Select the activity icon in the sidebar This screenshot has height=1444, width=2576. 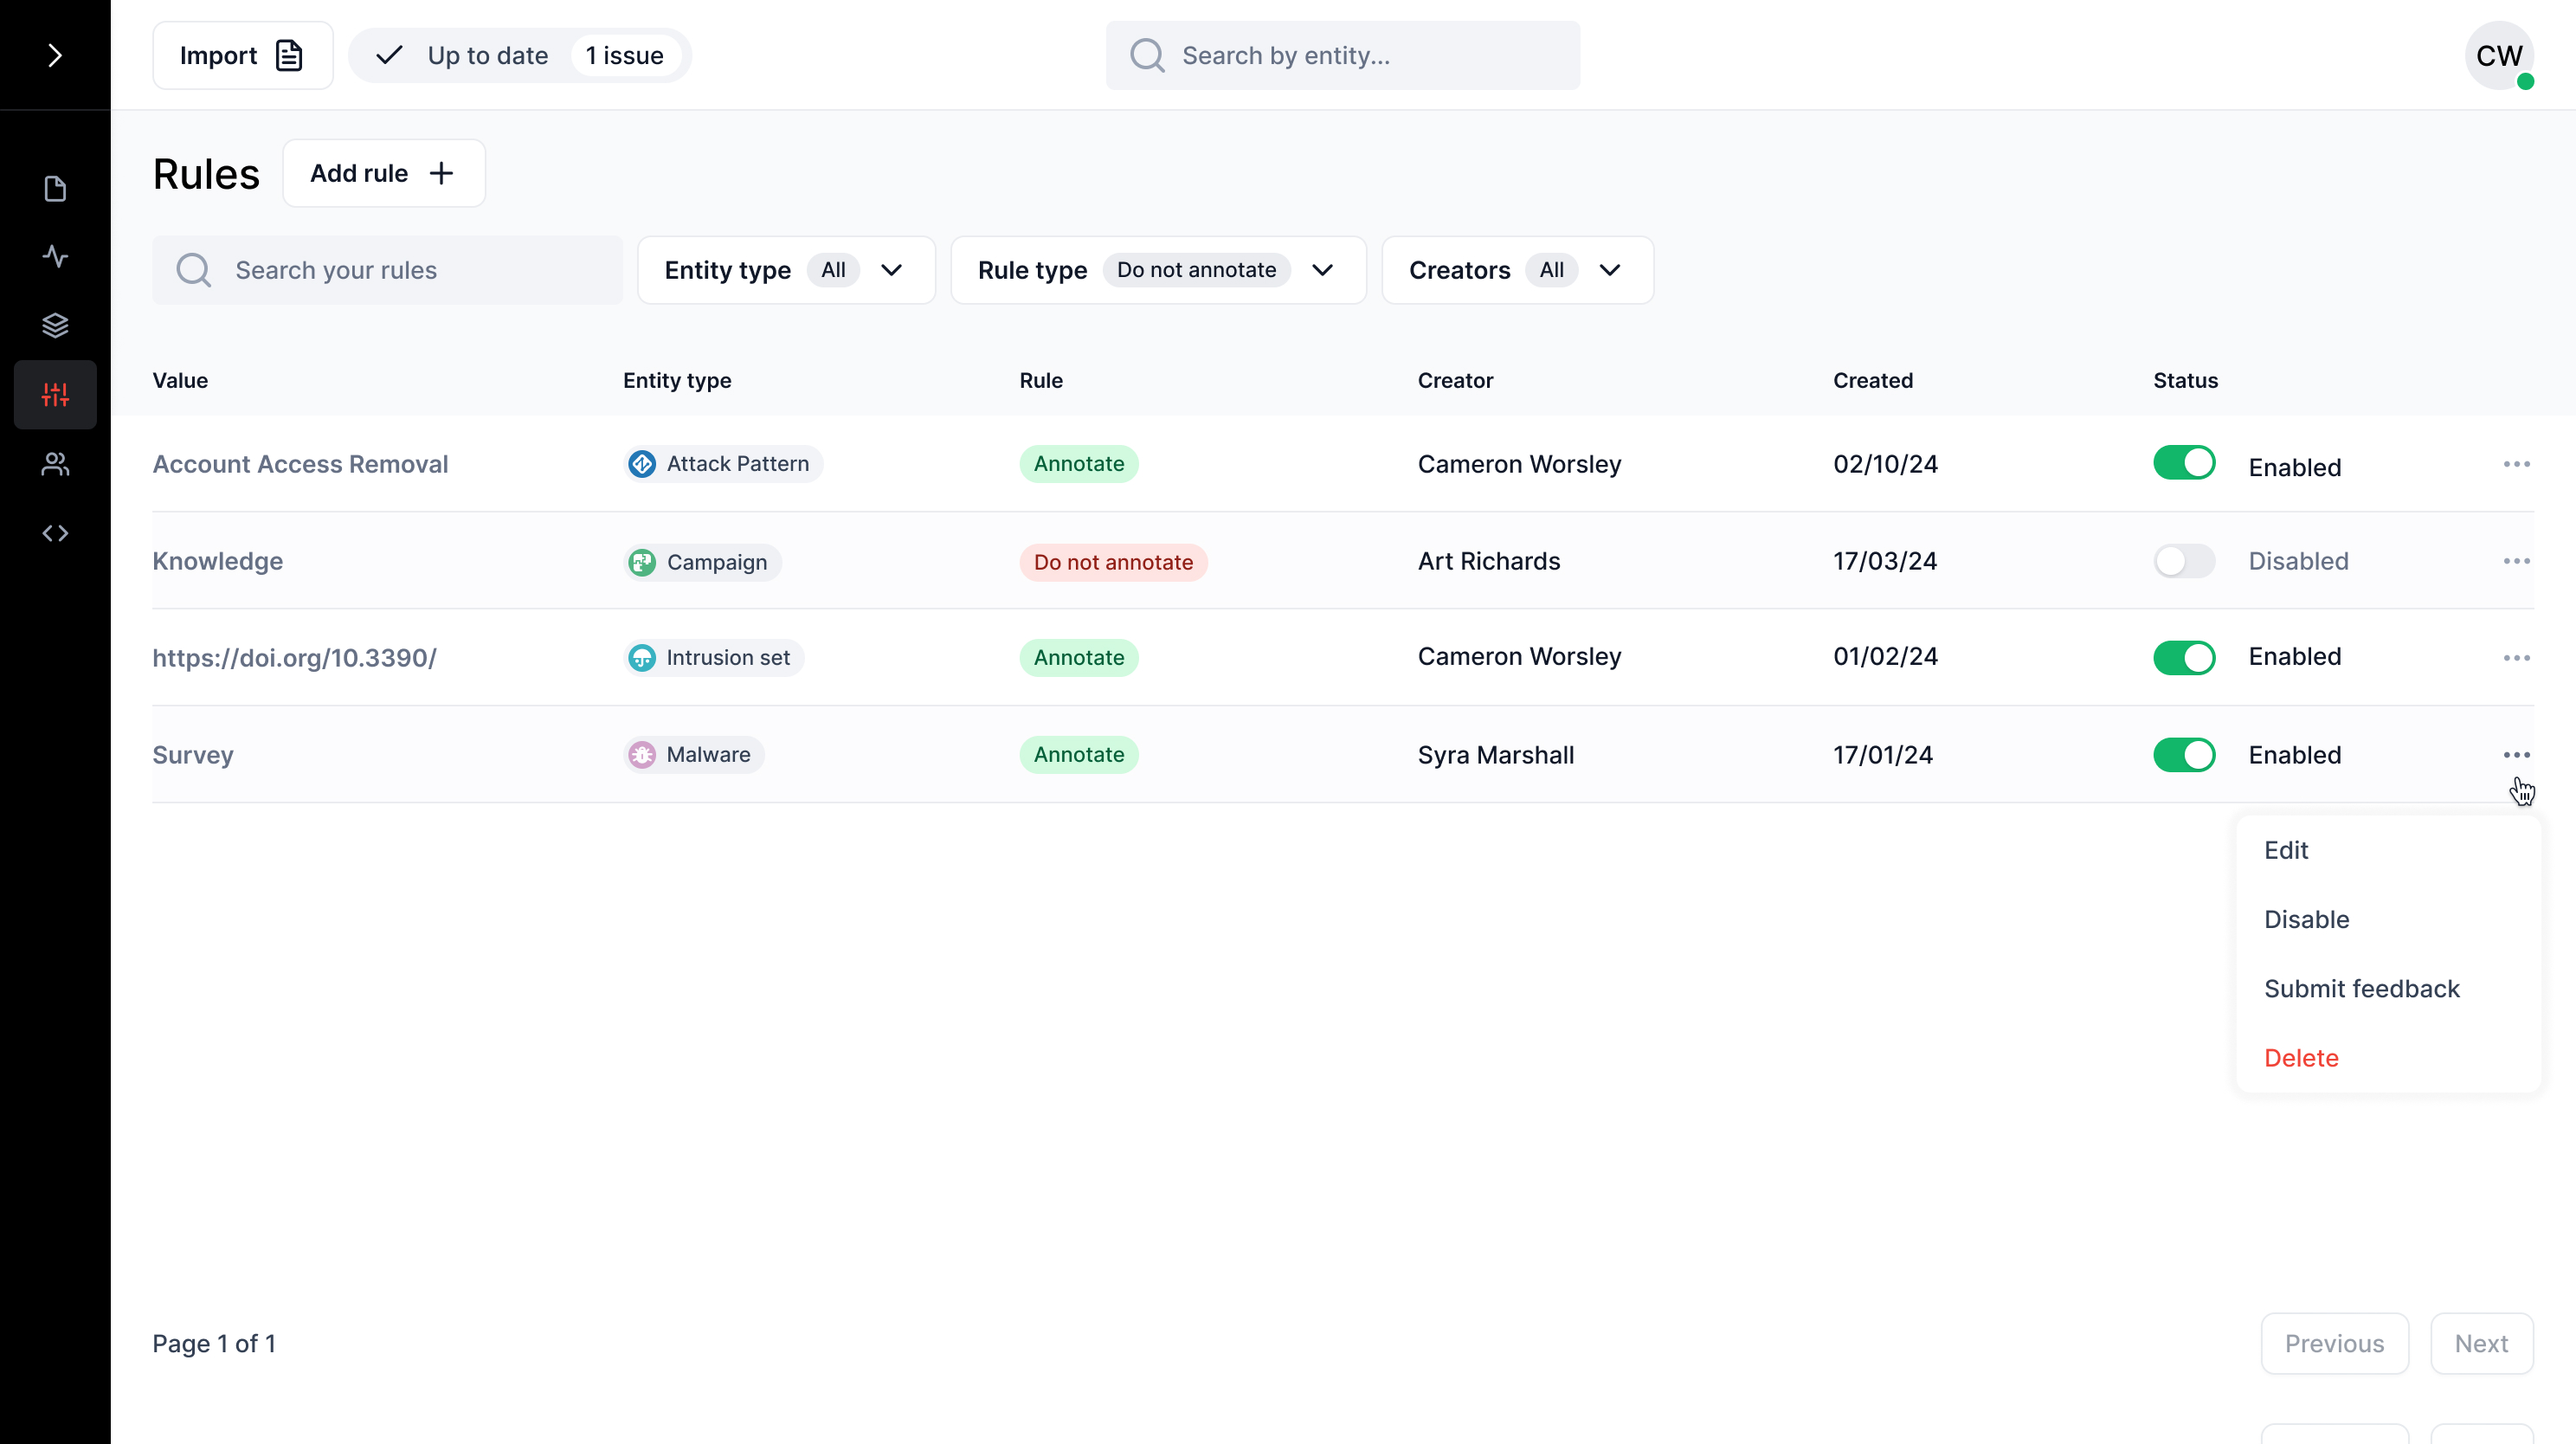pos(55,256)
